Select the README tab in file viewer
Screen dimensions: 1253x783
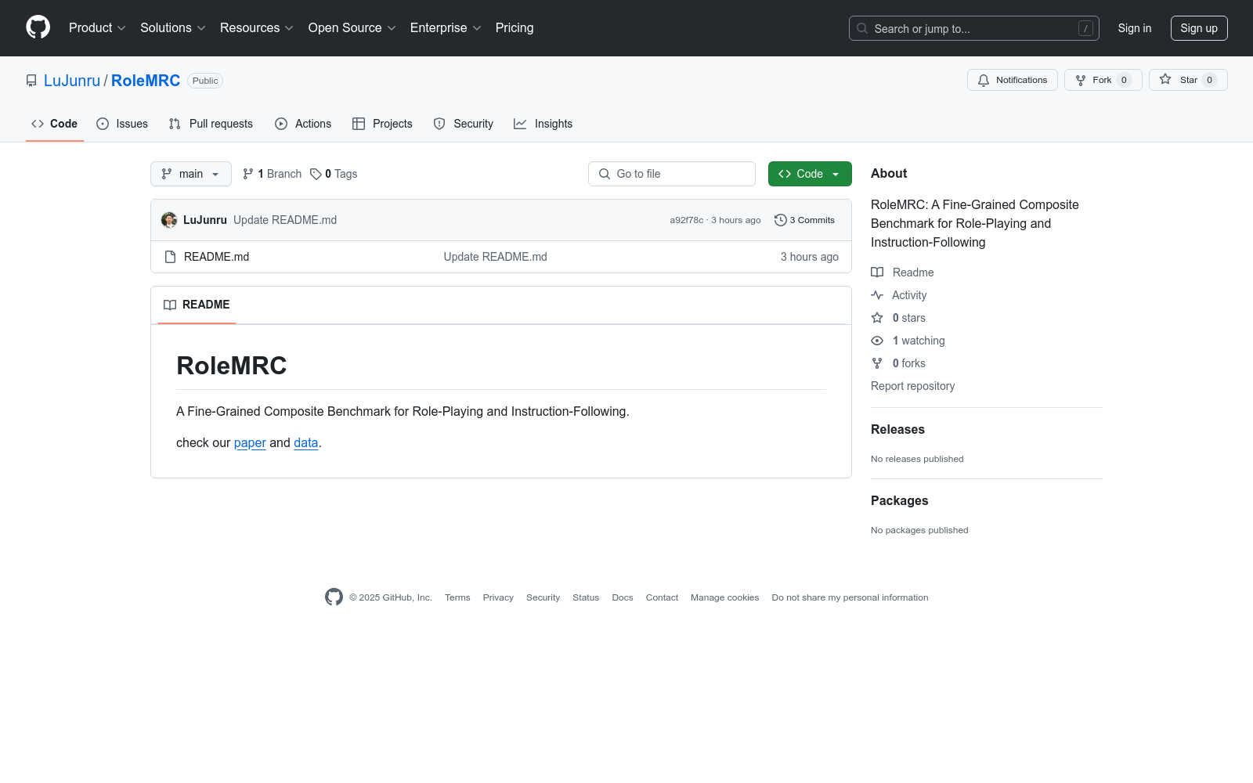[x=197, y=305]
